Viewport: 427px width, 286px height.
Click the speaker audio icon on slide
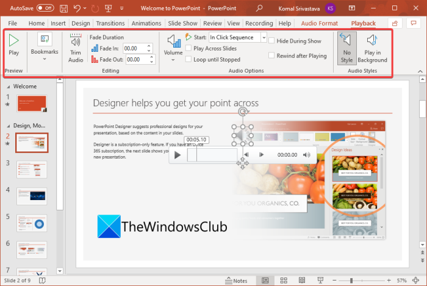click(242, 135)
